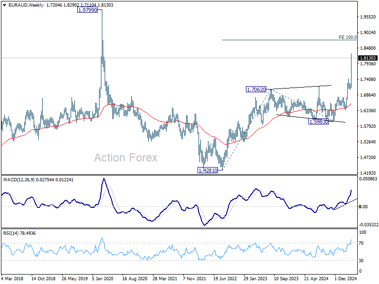Image resolution: width=379 pixels, height=284 pixels.
Task: Select the 10 Sep 2023 date label
Action: pyautogui.click(x=286, y=278)
